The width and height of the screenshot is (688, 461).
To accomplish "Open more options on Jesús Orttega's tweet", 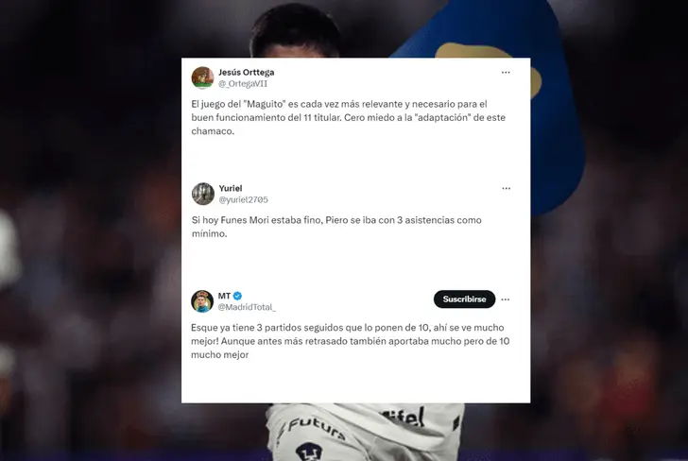I will 506,73.
